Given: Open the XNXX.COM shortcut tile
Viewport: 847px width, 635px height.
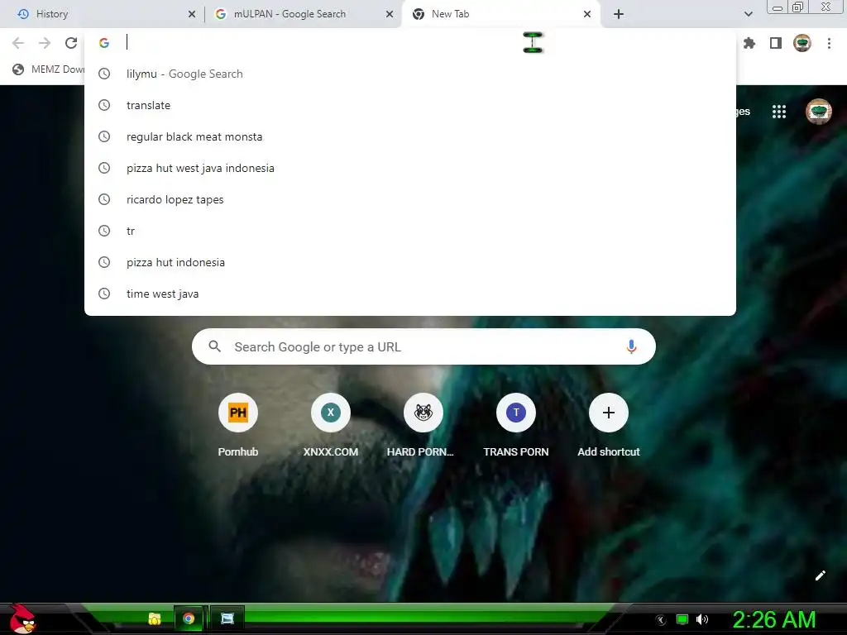Looking at the screenshot, I should [x=331, y=427].
